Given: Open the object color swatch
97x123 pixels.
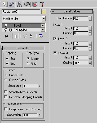Looking at the screenshot, I should click(x=43, y=12).
